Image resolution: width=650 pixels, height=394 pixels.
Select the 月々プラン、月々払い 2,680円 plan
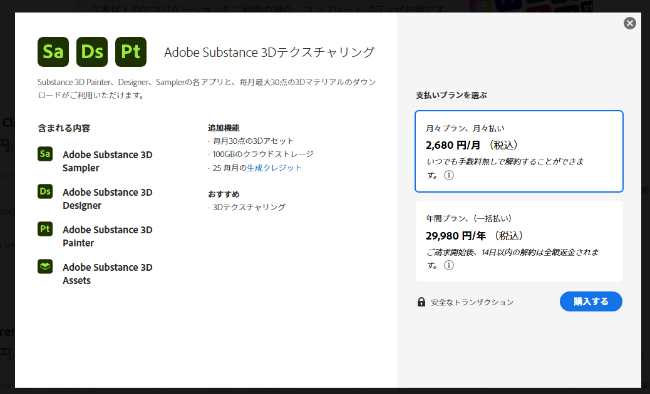coord(519,151)
